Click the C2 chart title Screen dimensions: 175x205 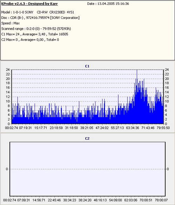(x=87, y=138)
